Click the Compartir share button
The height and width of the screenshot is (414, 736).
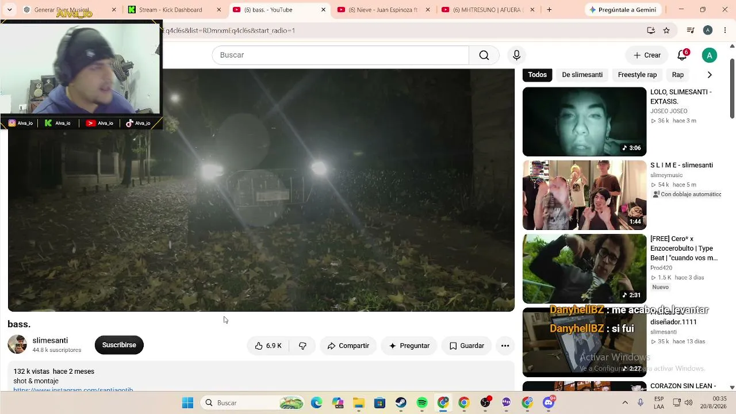348,346
